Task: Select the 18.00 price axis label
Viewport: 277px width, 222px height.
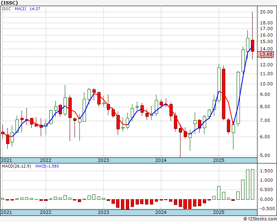Action: (266, 23)
